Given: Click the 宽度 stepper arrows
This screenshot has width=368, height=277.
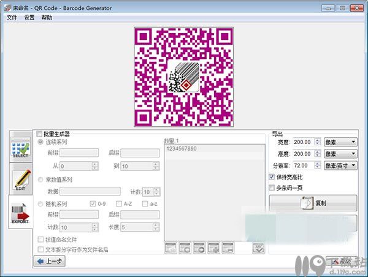Looking at the screenshot, I should tap(317, 142).
